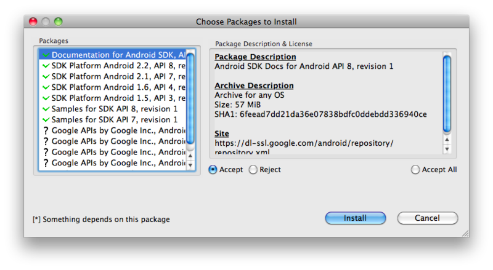Click the packages list blue scrollbar thumb
This screenshot has width=493, height=270.
190,98
